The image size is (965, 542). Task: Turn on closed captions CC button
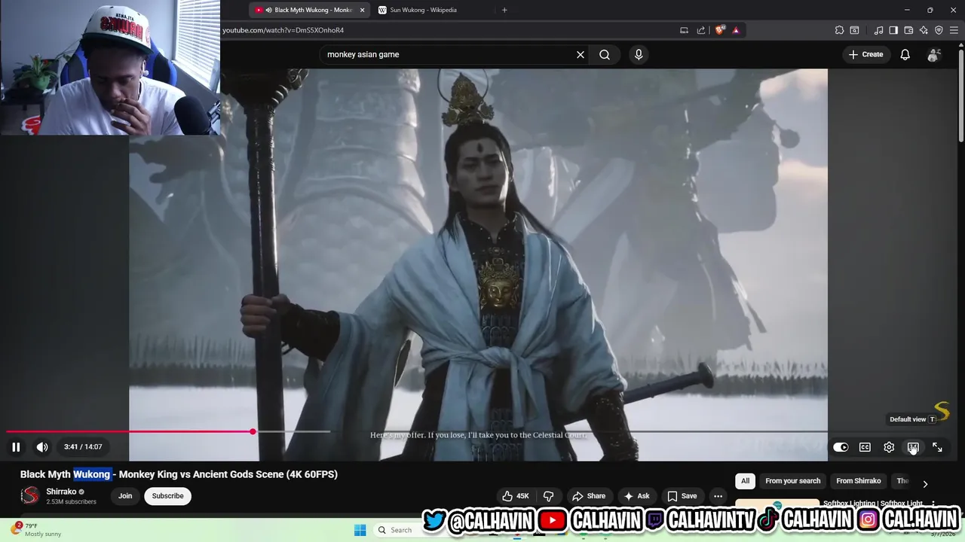pos(865,447)
